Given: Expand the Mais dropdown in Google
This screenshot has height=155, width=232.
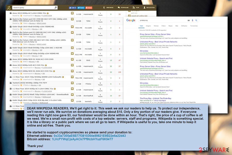Looking at the screenshot, I should click(177, 26).
